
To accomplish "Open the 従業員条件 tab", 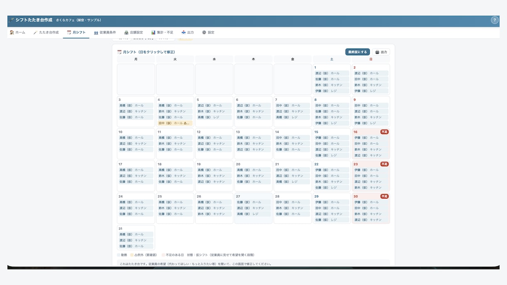I will coord(105,32).
